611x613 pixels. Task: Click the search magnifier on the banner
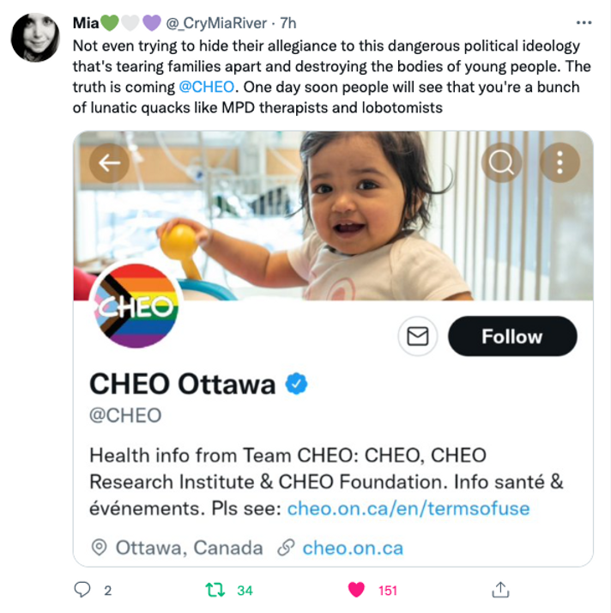click(x=502, y=163)
